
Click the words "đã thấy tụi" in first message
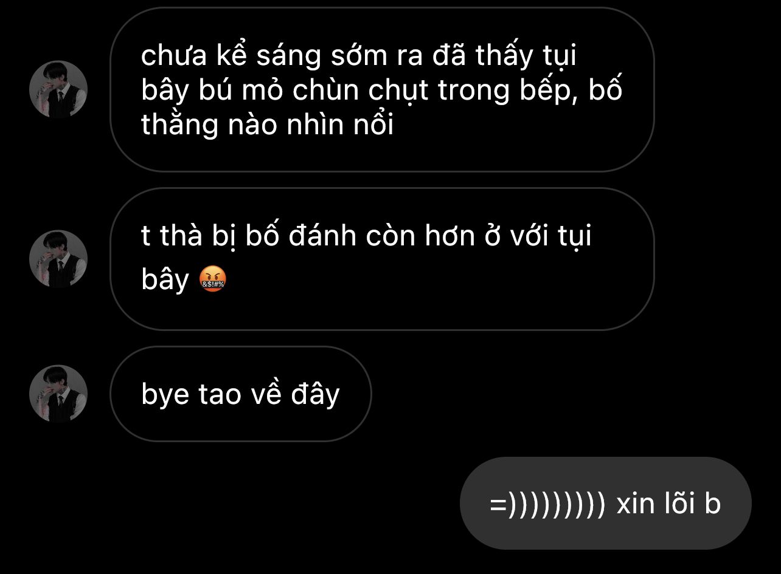point(504,56)
